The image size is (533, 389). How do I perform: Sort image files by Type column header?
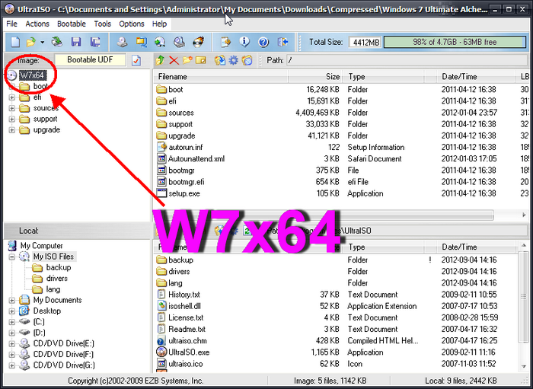pos(384,77)
